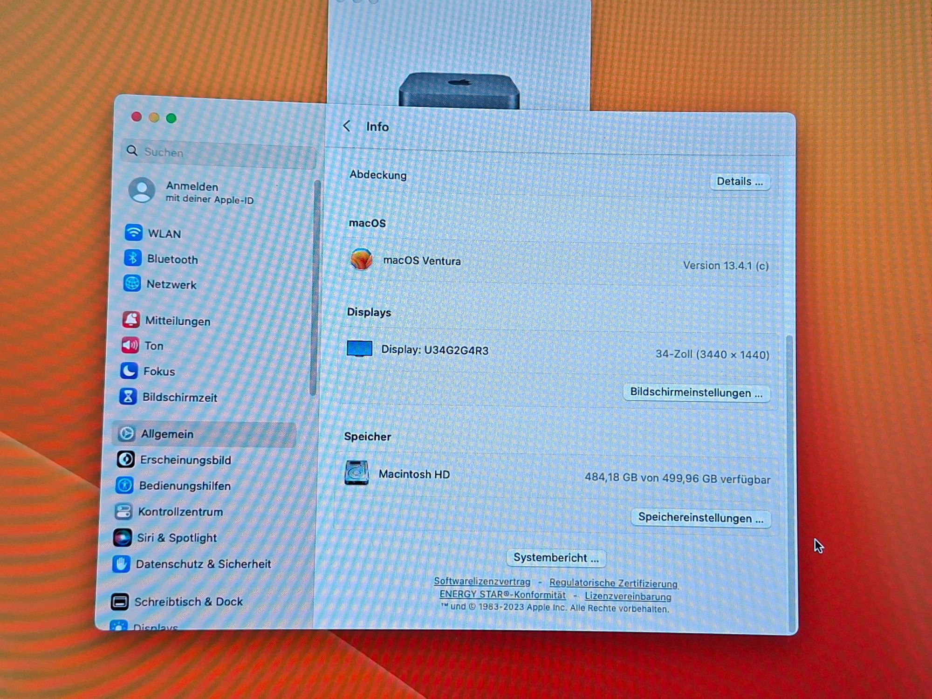Open Netzwerk globe icon
Viewport: 932px width, 699px height.
tap(132, 283)
